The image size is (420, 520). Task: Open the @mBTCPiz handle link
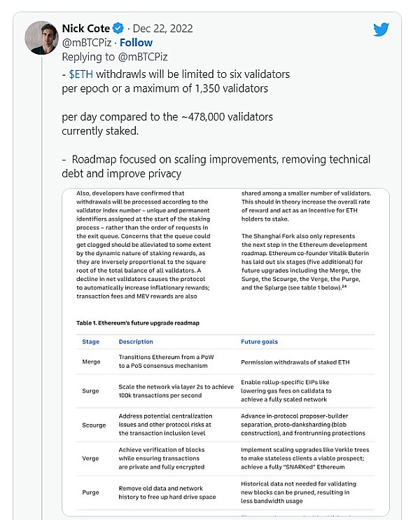coord(87,43)
